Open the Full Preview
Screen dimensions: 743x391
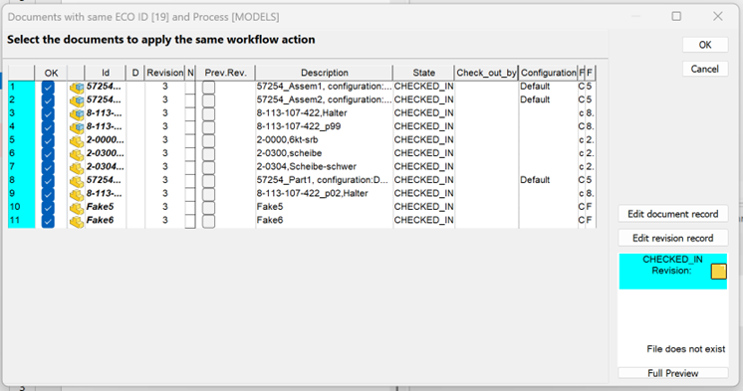coord(673,373)
